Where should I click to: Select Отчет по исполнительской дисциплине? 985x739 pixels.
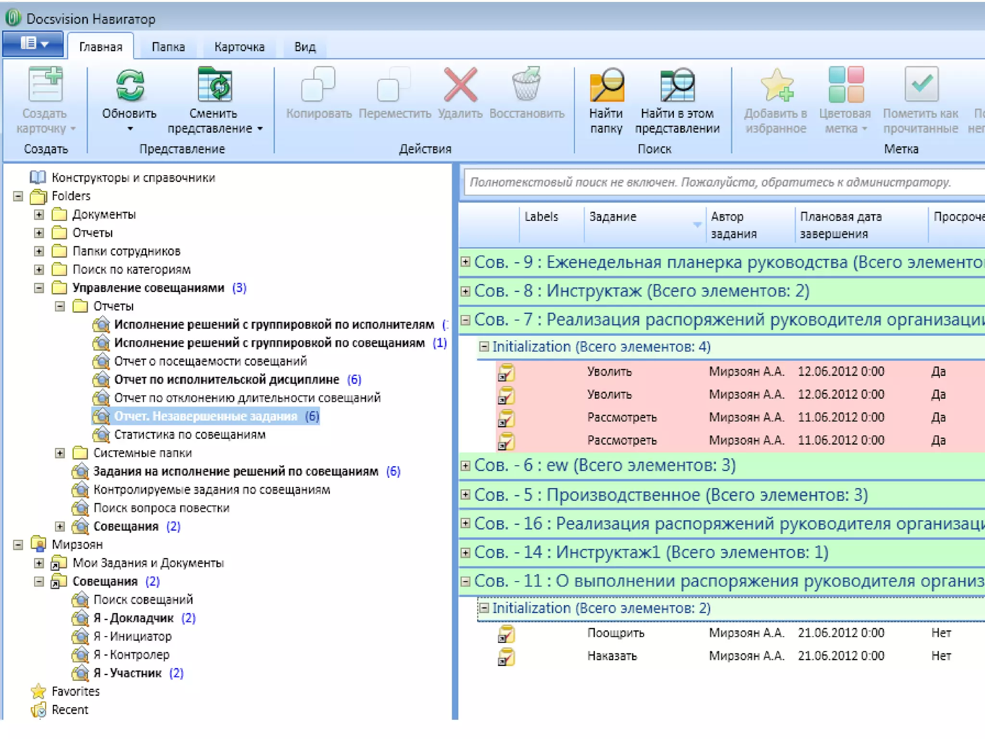pyautogui.click(x=226, y=380)
